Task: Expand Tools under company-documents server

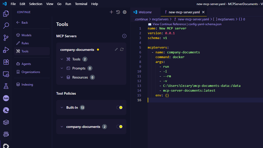Action: click(x=62, y=59)
